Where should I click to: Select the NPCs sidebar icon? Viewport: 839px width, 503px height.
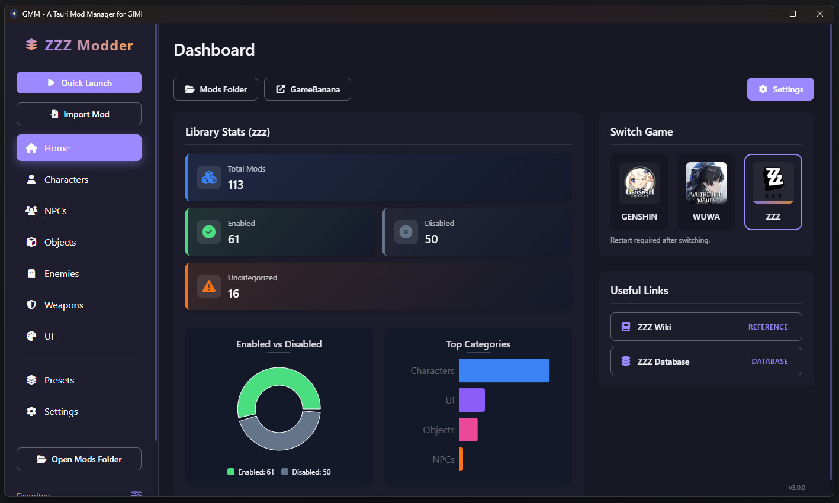click(31, 211)
